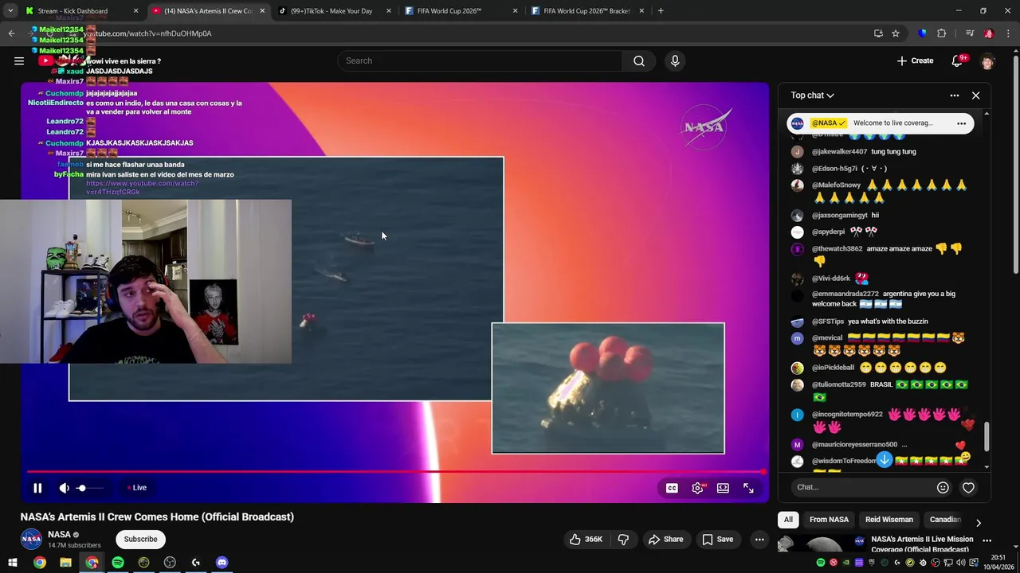
Task: Bookmark this page with the star icon
Action: (x=896, y=33)
